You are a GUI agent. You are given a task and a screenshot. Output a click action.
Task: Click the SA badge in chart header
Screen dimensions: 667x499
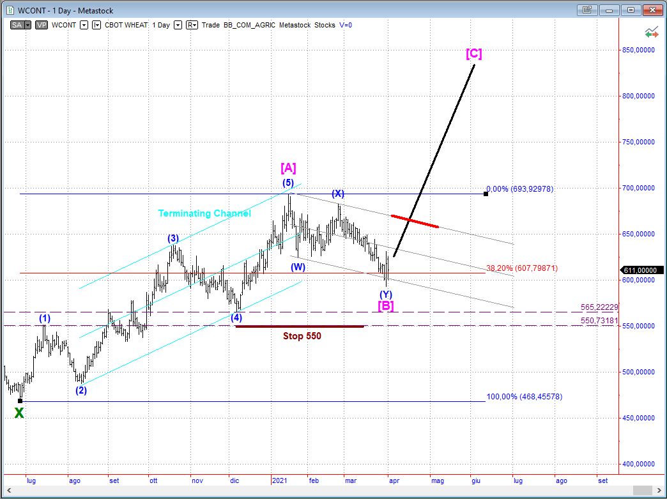(x=15, y=25)
